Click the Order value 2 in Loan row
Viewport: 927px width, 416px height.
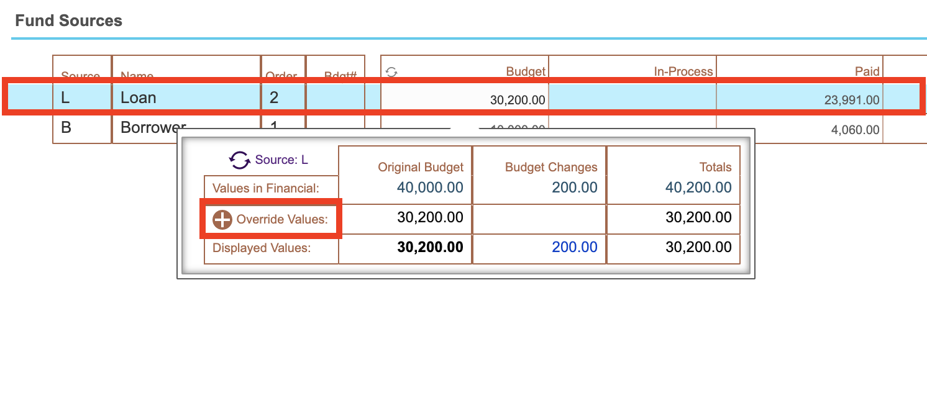coord(273,97)
